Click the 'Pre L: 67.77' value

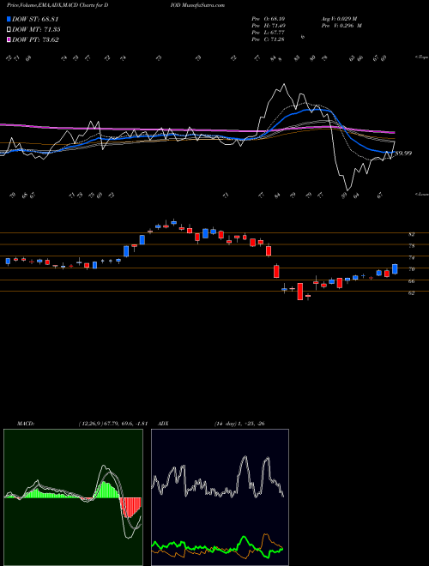(x=268, y=33)
